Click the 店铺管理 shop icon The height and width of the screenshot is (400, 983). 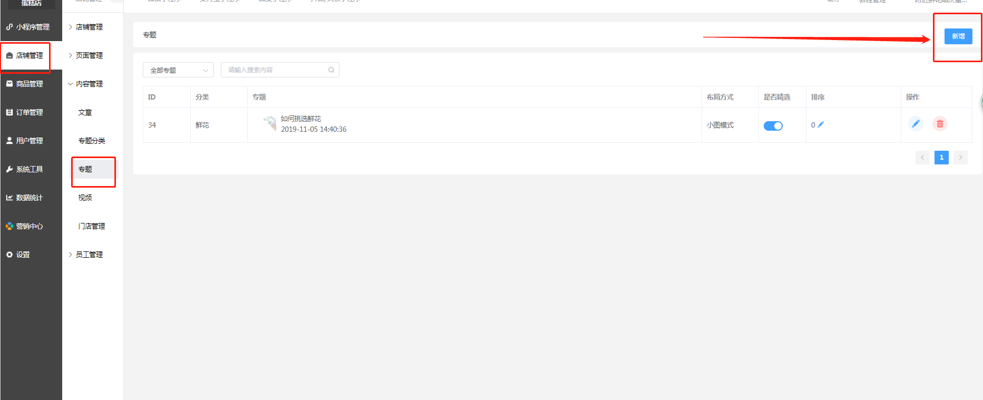[x=9, y=55]
